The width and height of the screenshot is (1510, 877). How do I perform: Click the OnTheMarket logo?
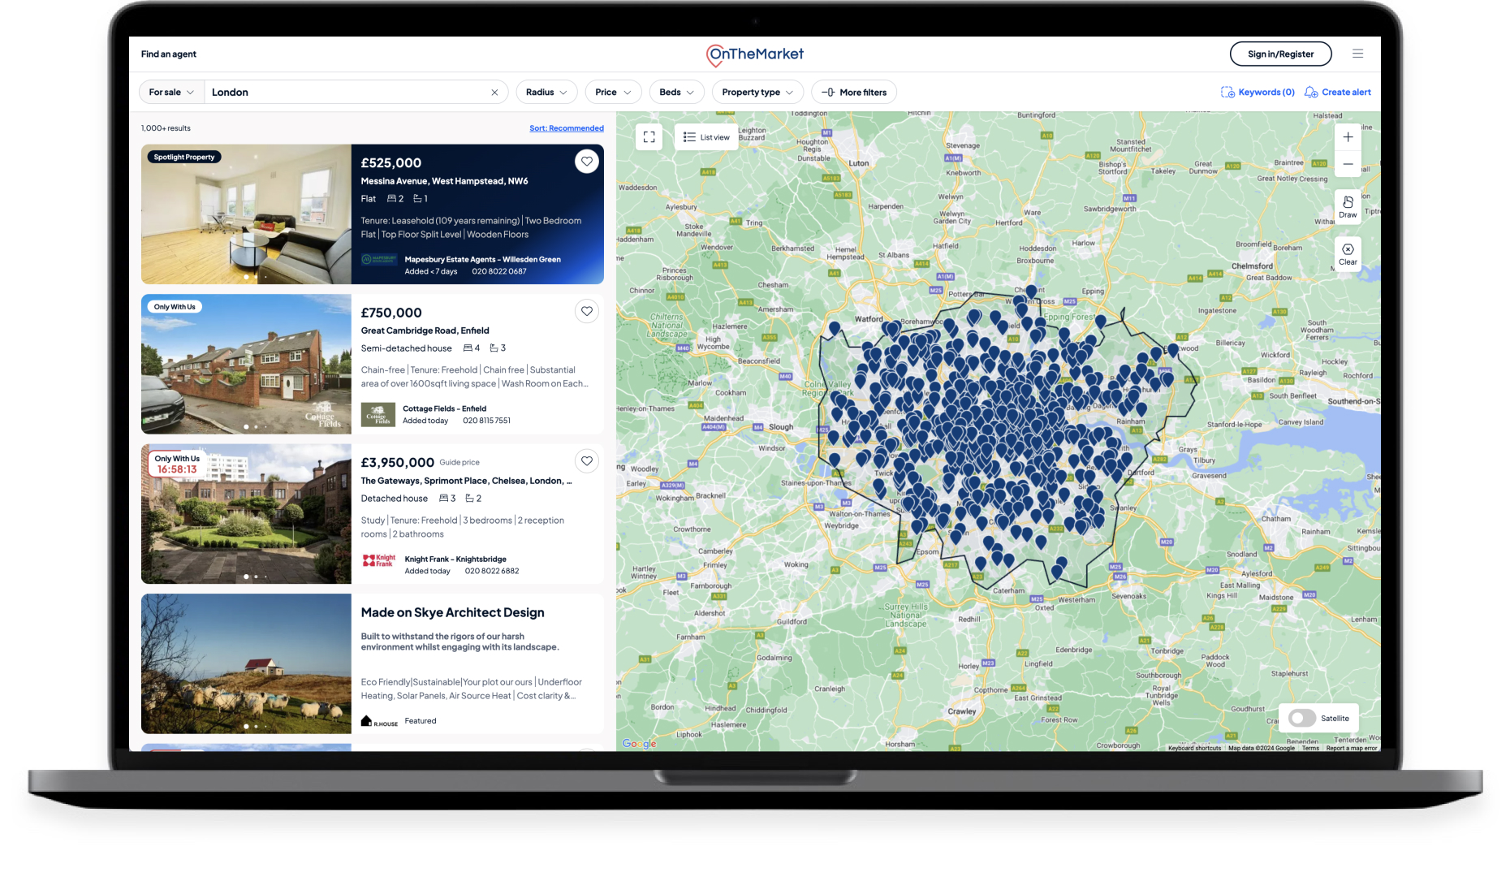tap(754, 54)
